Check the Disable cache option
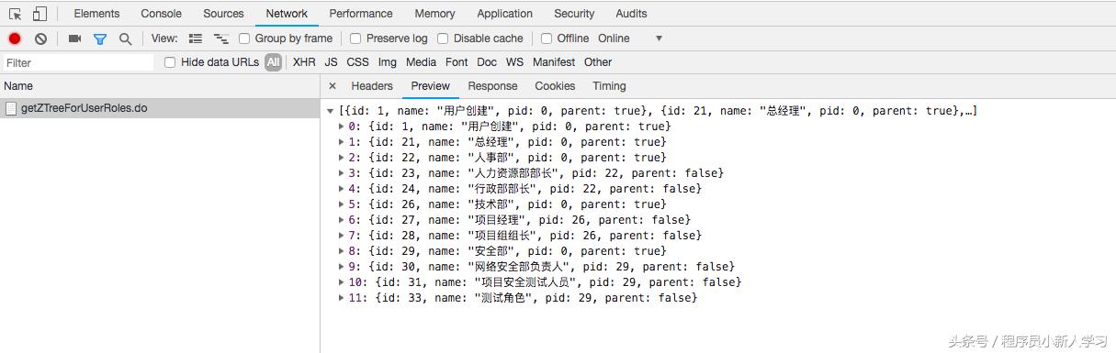This screenshot has width=1116, height=353. pyautogui.click(x=443, y=39)
